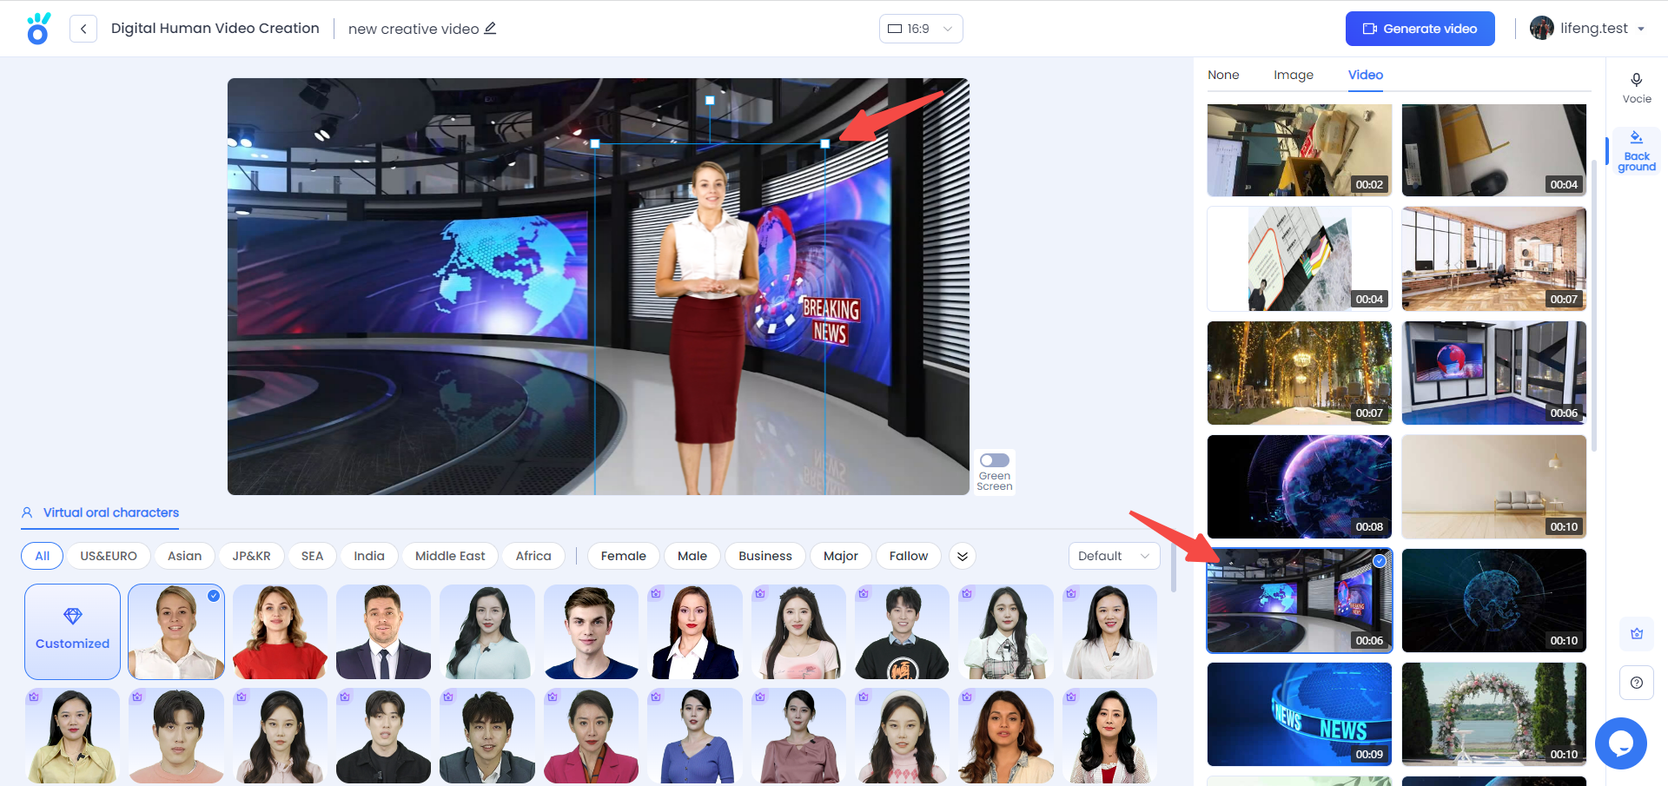Filter characters by Female

pyautogui.click(x=624, y=556)
